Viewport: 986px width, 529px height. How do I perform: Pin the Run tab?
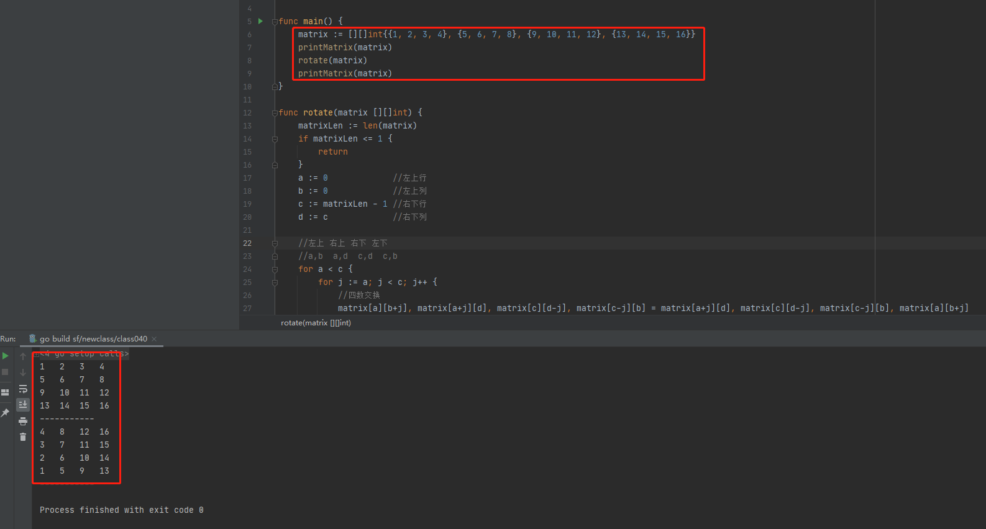[5, 413]
